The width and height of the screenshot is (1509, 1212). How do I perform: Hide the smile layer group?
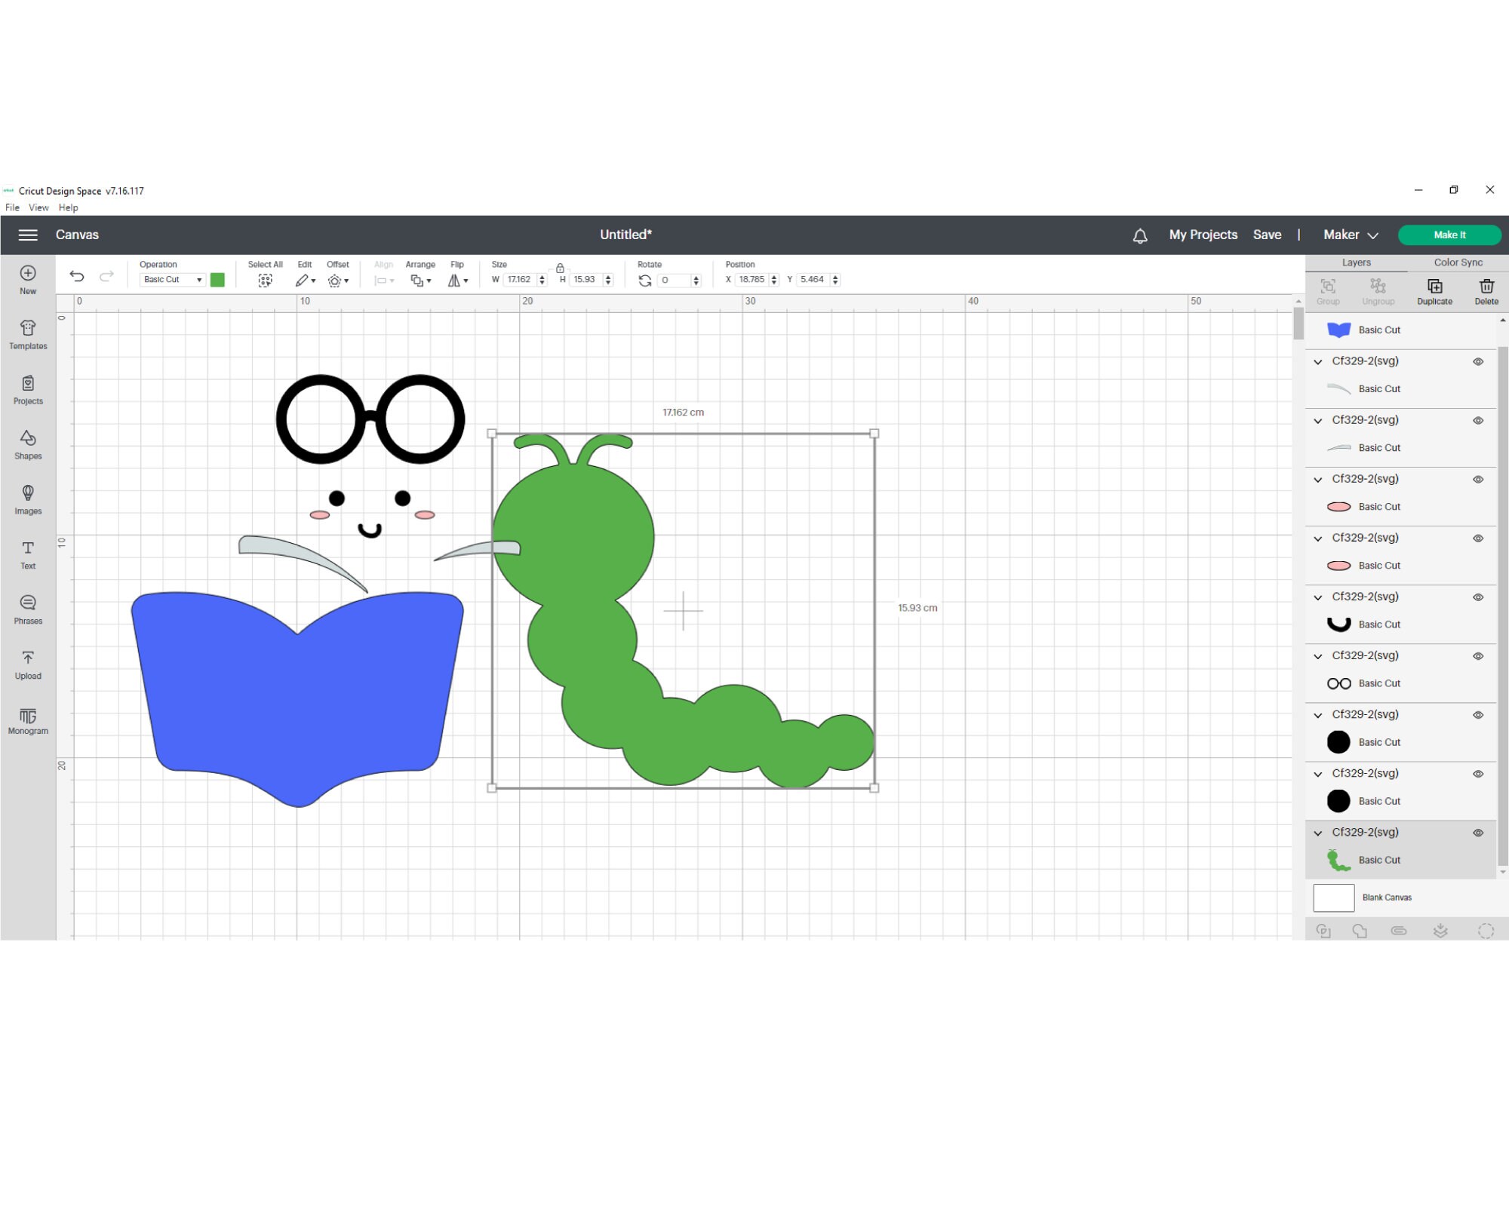(x=1478, y=597)
